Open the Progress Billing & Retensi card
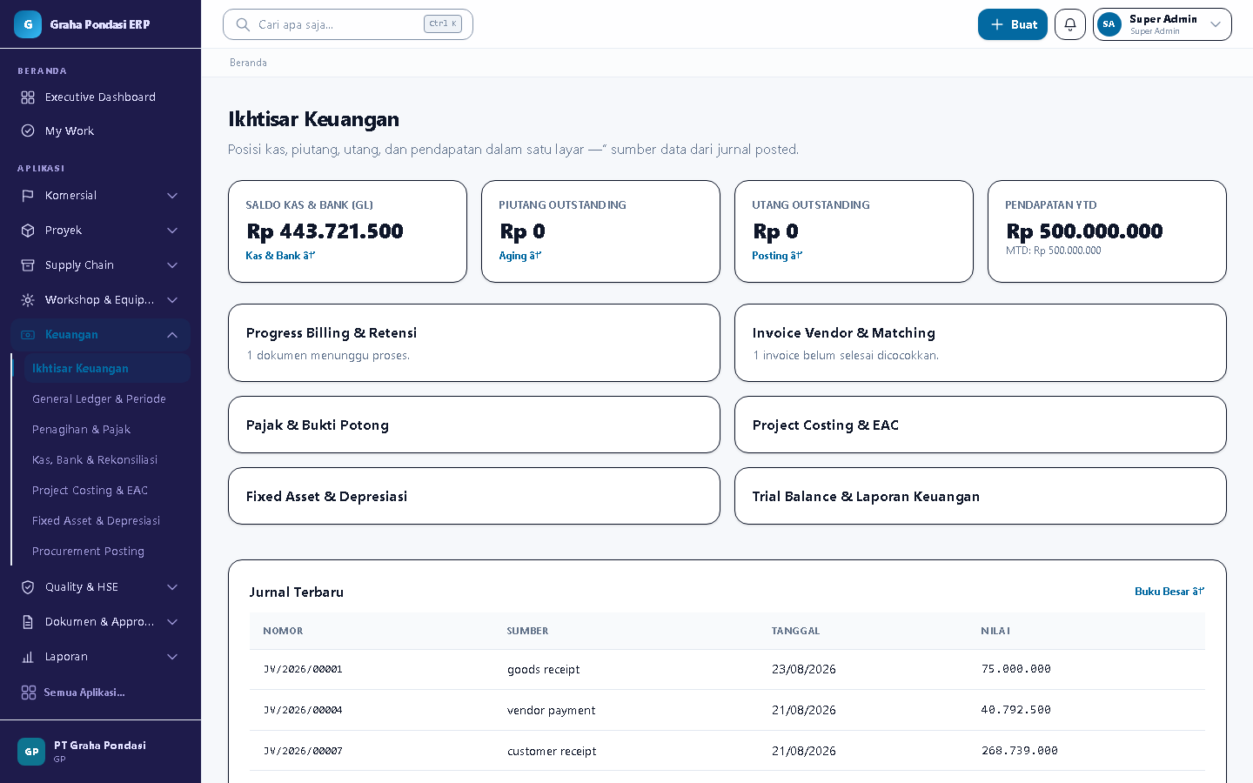This screenshot has height=783, width=1253. pyautogui.click(x=474, y=343)
